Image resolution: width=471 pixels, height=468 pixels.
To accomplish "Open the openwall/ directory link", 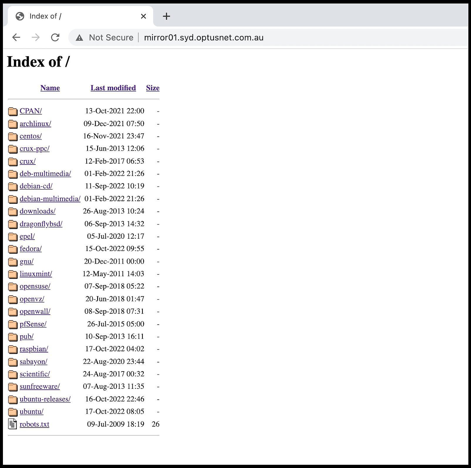I will [35, 311].
